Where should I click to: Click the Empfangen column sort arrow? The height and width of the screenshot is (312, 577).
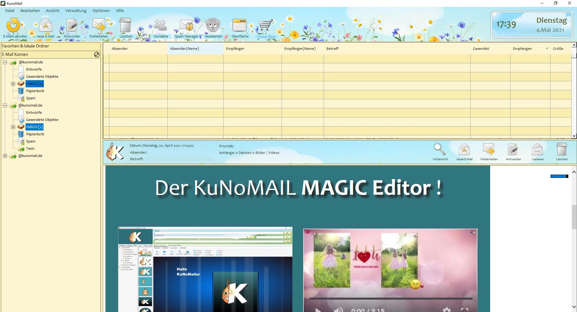click(547, 49)
